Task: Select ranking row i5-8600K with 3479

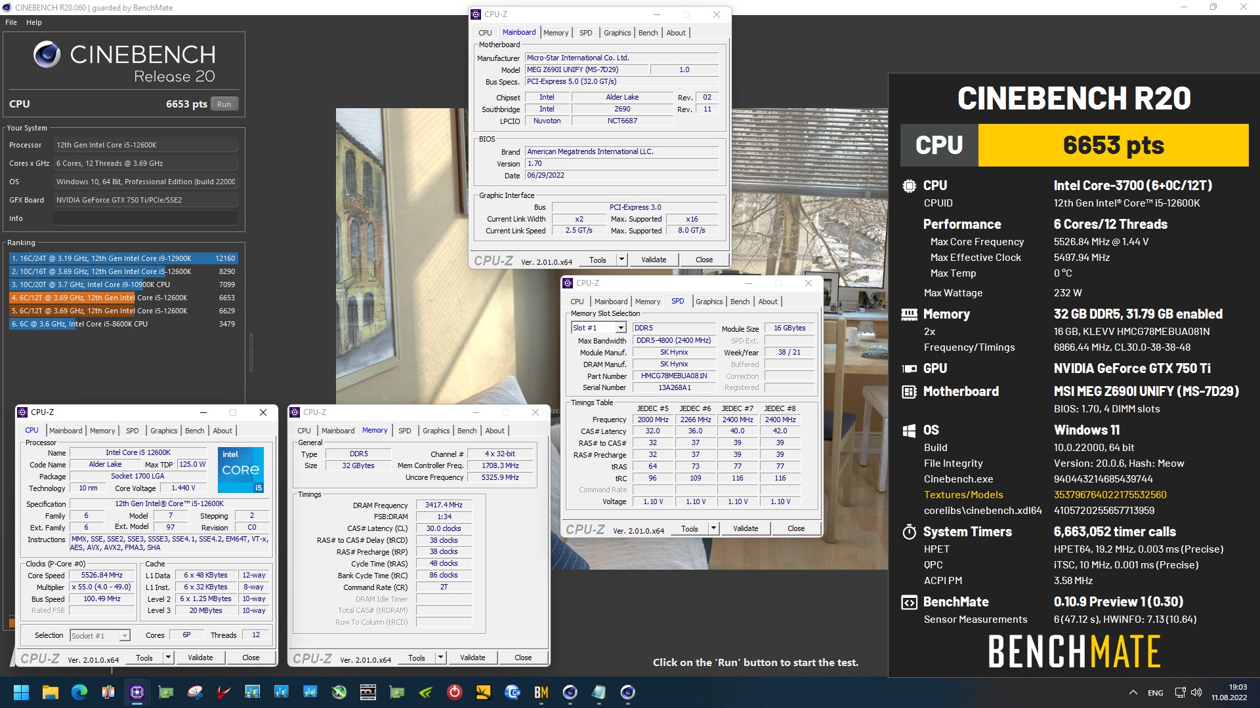Action: click(123, 324)
